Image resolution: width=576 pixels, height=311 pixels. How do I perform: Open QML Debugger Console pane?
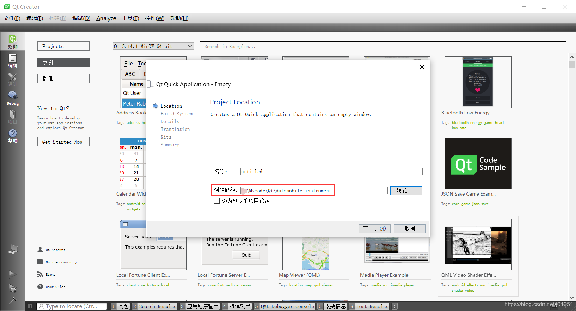[x=284, y=306]
